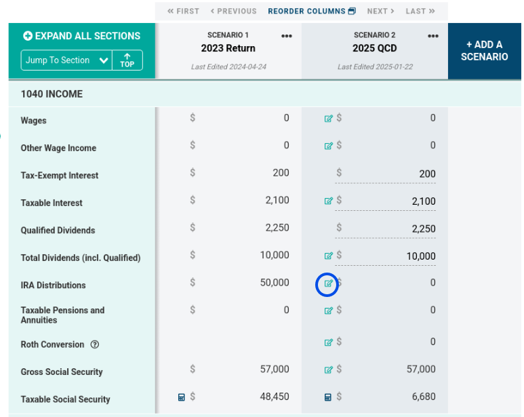Edit Taxable Interest in Scenario 2

(x=329, y=201)
